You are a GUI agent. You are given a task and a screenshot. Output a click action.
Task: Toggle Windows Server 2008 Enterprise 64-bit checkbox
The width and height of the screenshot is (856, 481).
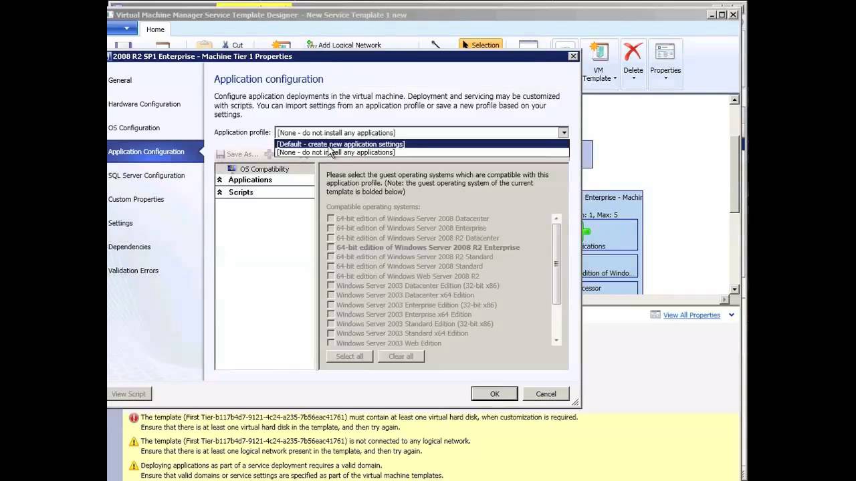coord(330,228)
